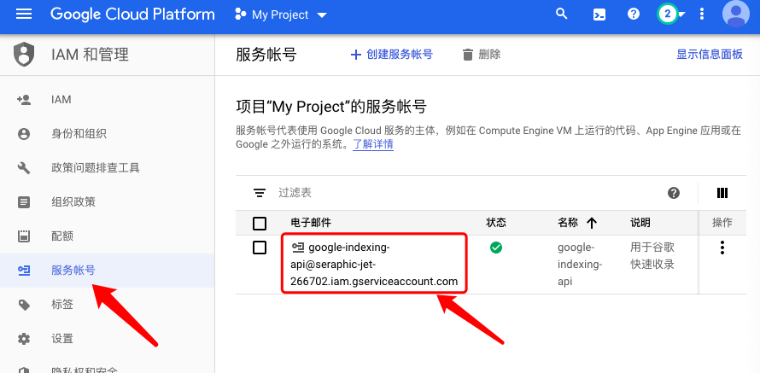
Task: Click the search magnifier icon
Action: (x=561, y=14)
